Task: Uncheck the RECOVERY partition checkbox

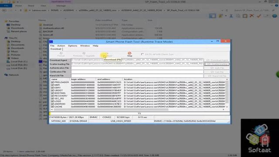Action: coord(52,96)
